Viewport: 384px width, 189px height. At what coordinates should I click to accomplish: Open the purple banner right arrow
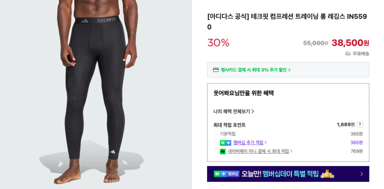362,174
